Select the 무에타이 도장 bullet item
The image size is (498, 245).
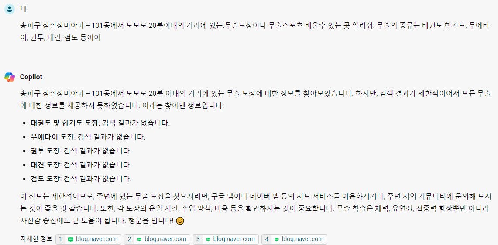point(88,137)
